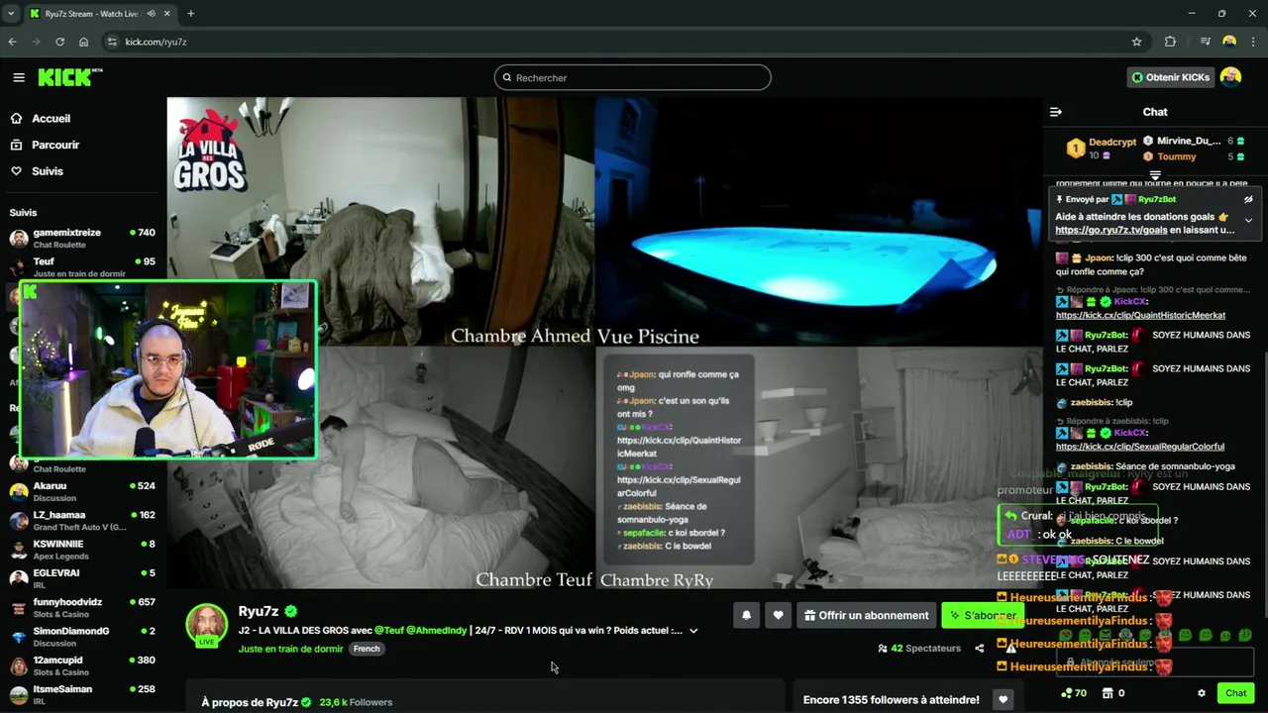Click the La Villa des Gros stream video
Image resolution: width=1268 pixels, height=713 pixels.
click(604, 343)
